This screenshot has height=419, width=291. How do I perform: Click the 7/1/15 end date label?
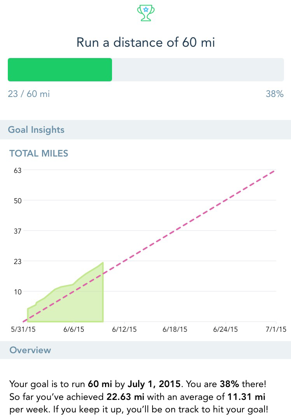click(x=275, y=329)
